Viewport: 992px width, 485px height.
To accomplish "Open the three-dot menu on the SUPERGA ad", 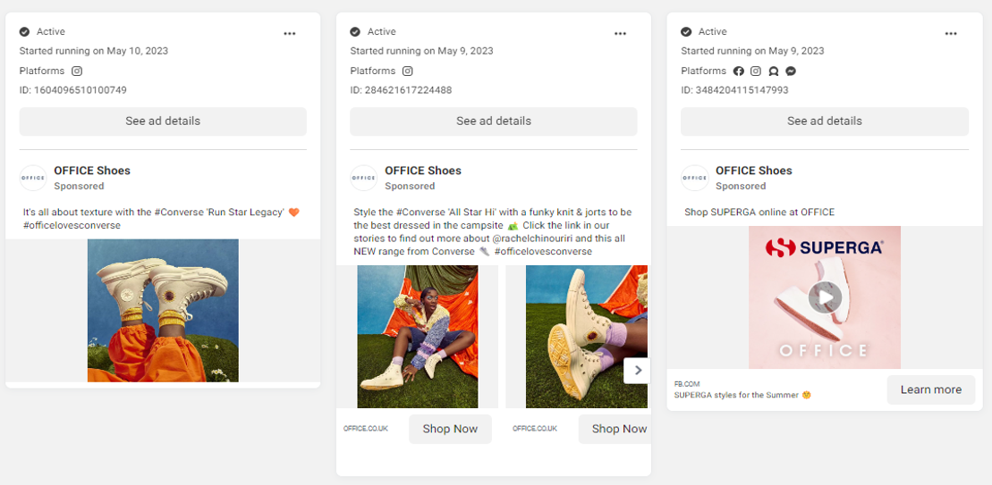I will (951, 33).
